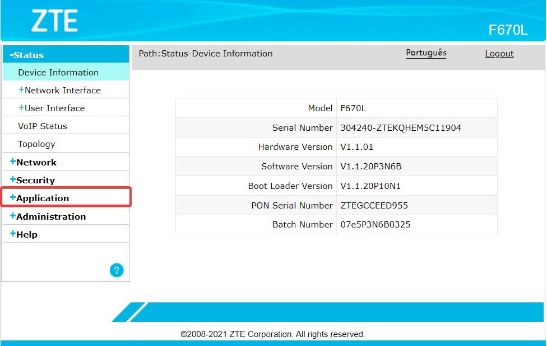This screenshot has height=346, width=547.
Task: Click the PON Serial Number value
Action: click(x=374, y=206)
